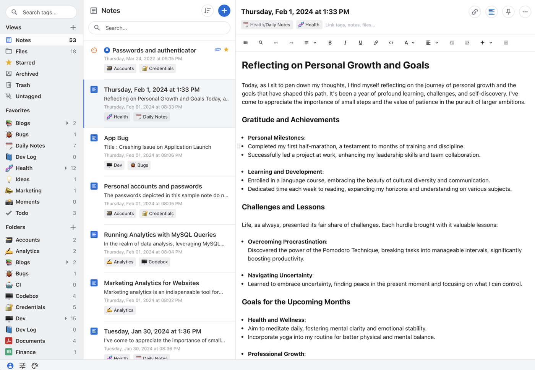Switch to the Starred view
This screenshot has height=370, width=535.
[25, 63]
